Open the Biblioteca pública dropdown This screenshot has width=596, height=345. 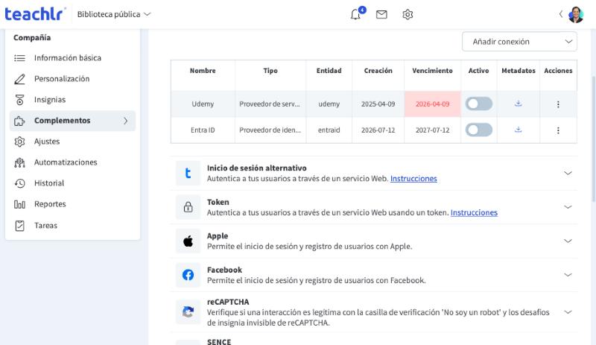click(x=114, y=14)
